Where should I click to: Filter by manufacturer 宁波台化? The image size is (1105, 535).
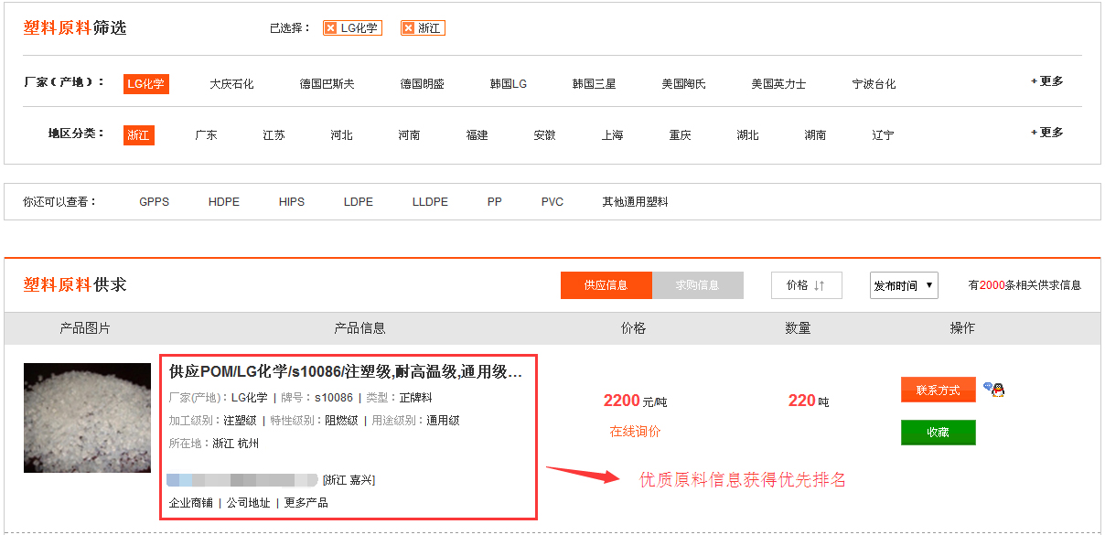pos(874,84)
